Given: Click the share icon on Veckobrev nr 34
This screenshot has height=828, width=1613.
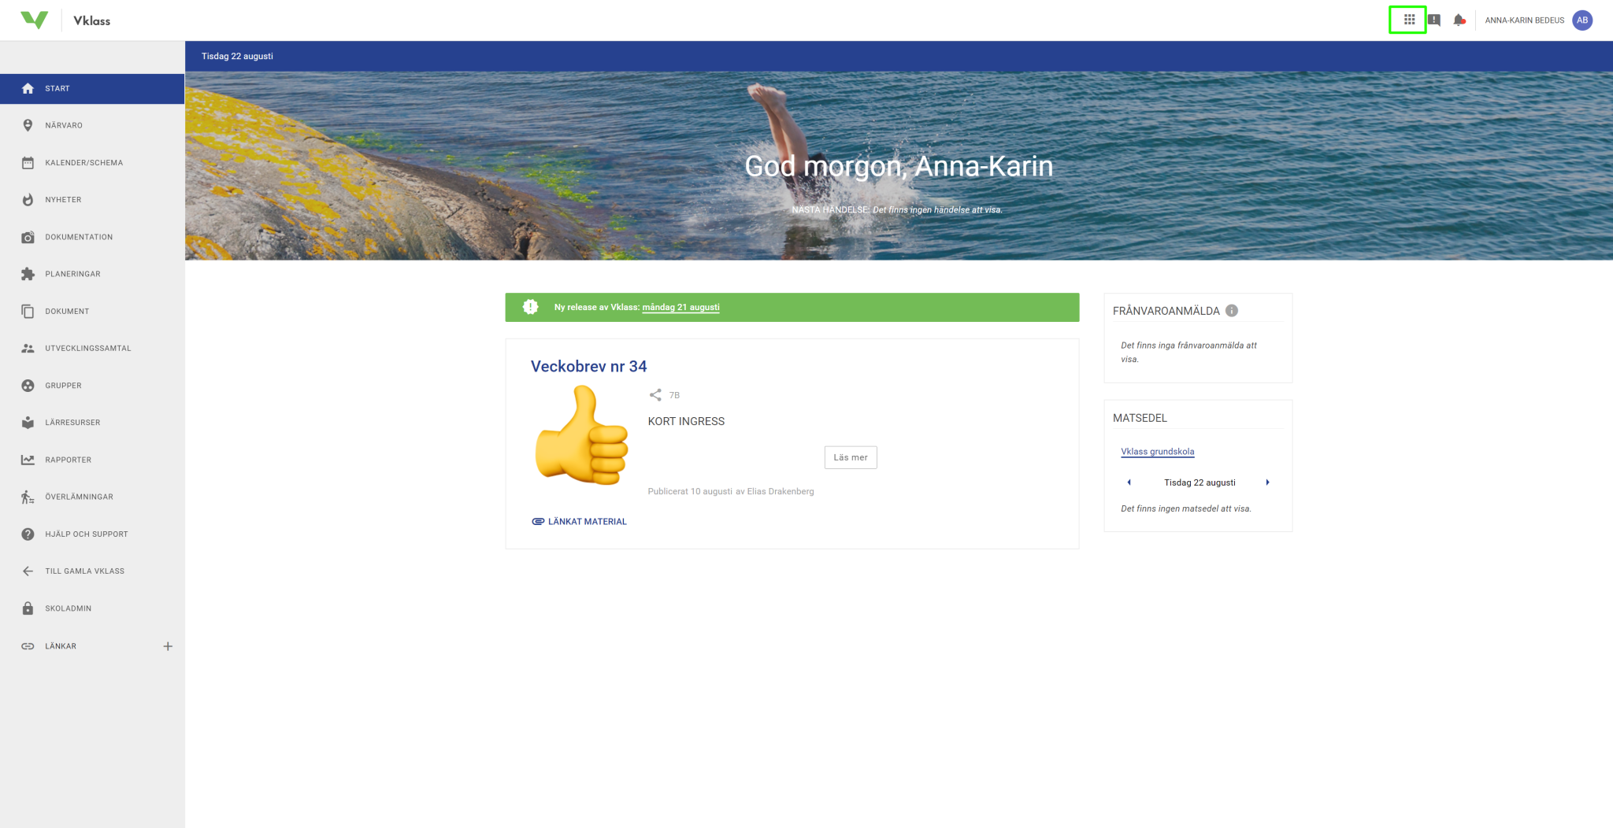Looking at the screenshot, I should point(655,394).
